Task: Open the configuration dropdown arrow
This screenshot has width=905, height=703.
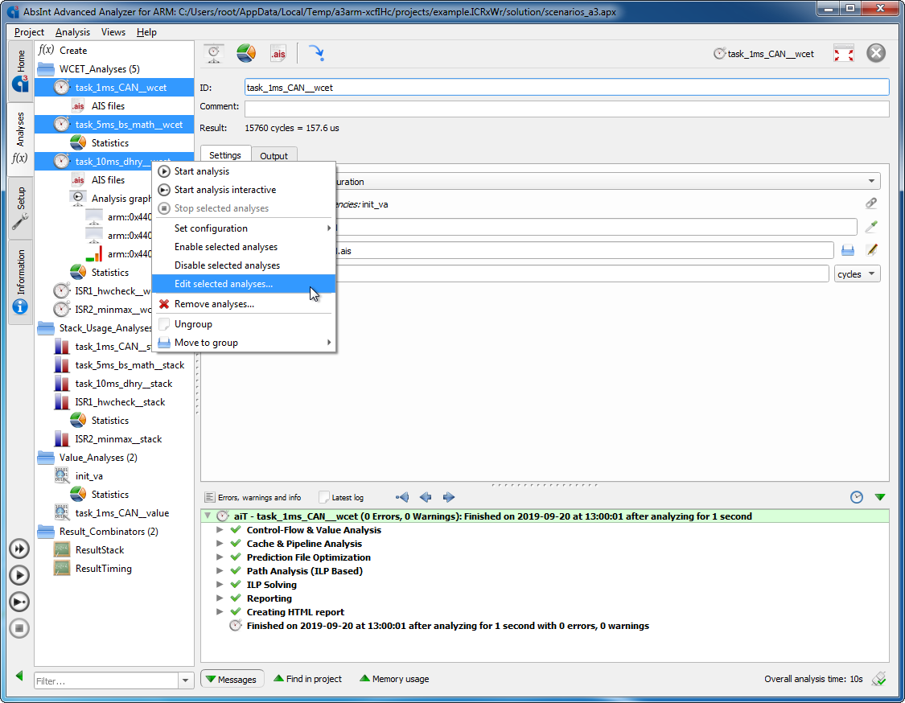Action: [x=871, y=181]
